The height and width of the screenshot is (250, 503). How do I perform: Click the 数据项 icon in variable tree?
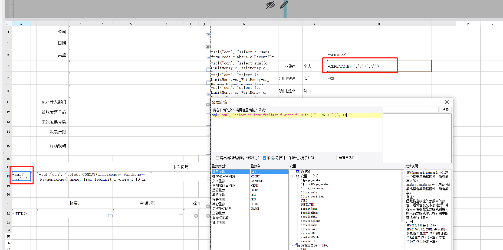[x=297, y=172]
